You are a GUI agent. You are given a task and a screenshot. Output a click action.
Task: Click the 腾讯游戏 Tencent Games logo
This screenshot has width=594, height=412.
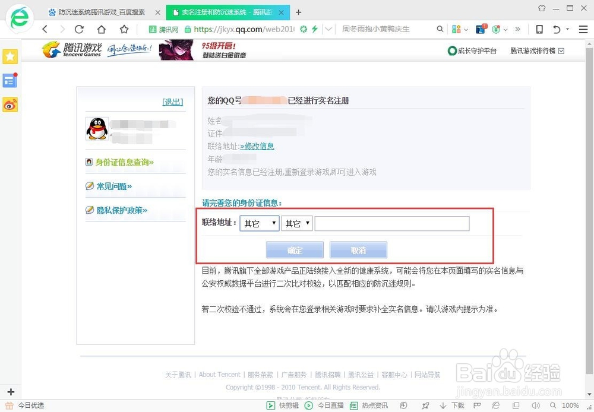tap(72, 50)
